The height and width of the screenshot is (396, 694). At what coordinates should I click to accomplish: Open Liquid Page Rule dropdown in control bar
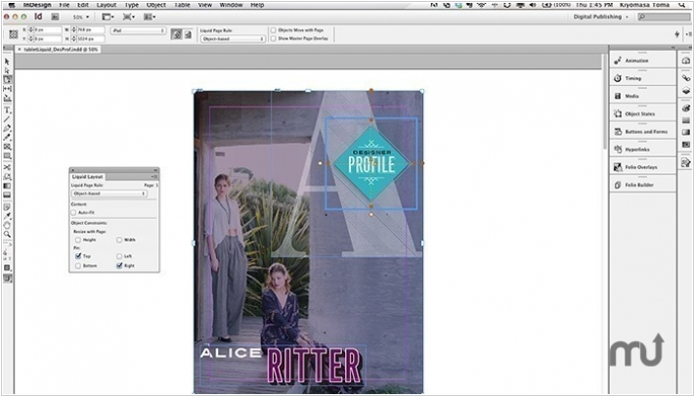pyautogui.click(x=233, y=39)
